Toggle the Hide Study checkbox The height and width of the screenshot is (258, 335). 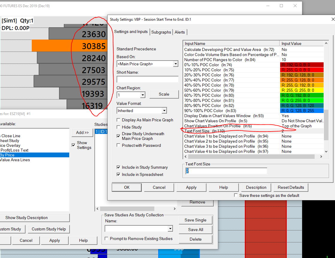[119, 127]
